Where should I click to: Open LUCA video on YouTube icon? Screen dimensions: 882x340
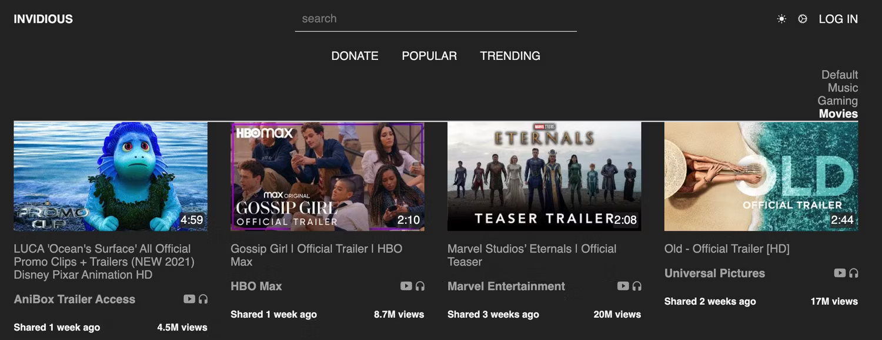pos(189,299)
